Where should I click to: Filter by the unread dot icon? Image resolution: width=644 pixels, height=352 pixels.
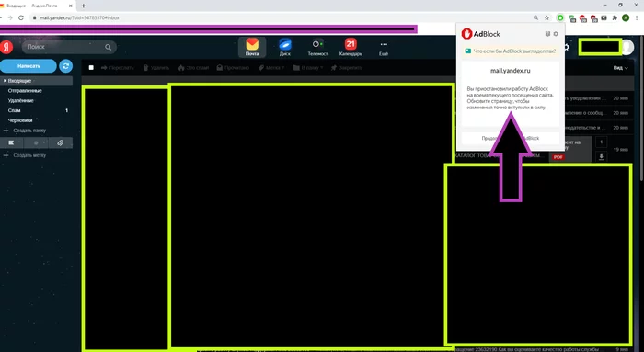point(36,142)
